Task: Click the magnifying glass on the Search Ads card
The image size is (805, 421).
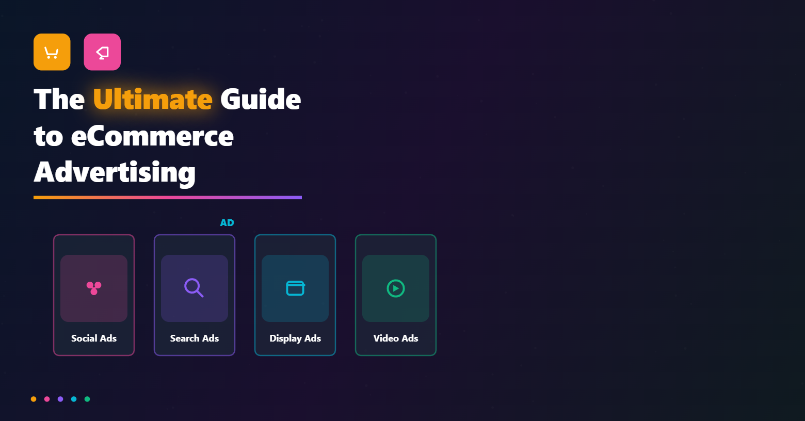Action: coord(194,288)
